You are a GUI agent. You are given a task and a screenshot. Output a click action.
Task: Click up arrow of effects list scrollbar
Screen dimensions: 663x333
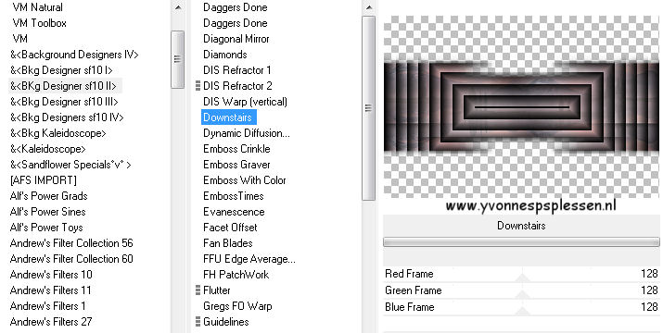(369, 7)
